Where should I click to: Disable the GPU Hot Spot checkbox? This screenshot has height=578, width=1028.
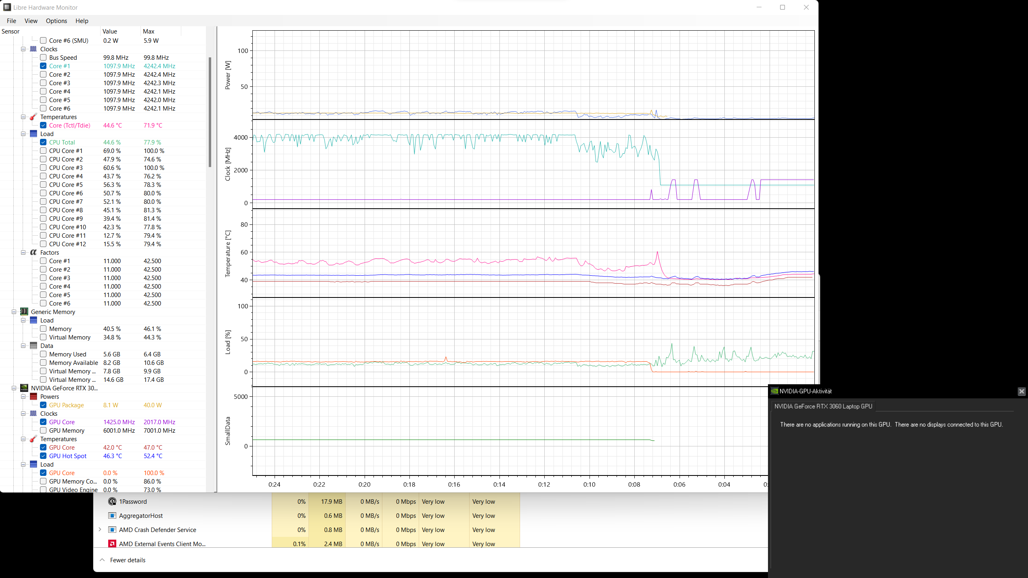(x=43, y=456)
